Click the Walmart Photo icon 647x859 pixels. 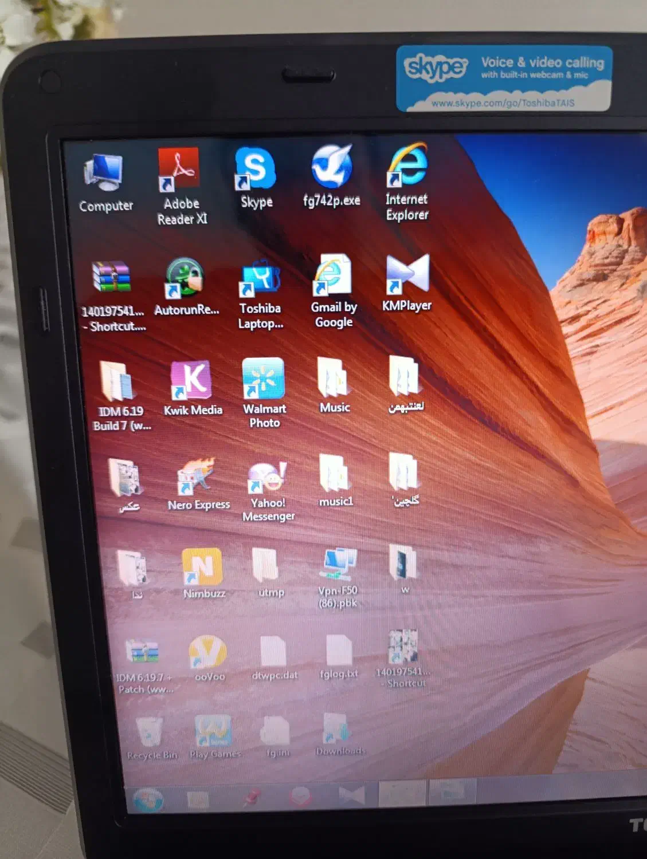click(x=264, y=379)
